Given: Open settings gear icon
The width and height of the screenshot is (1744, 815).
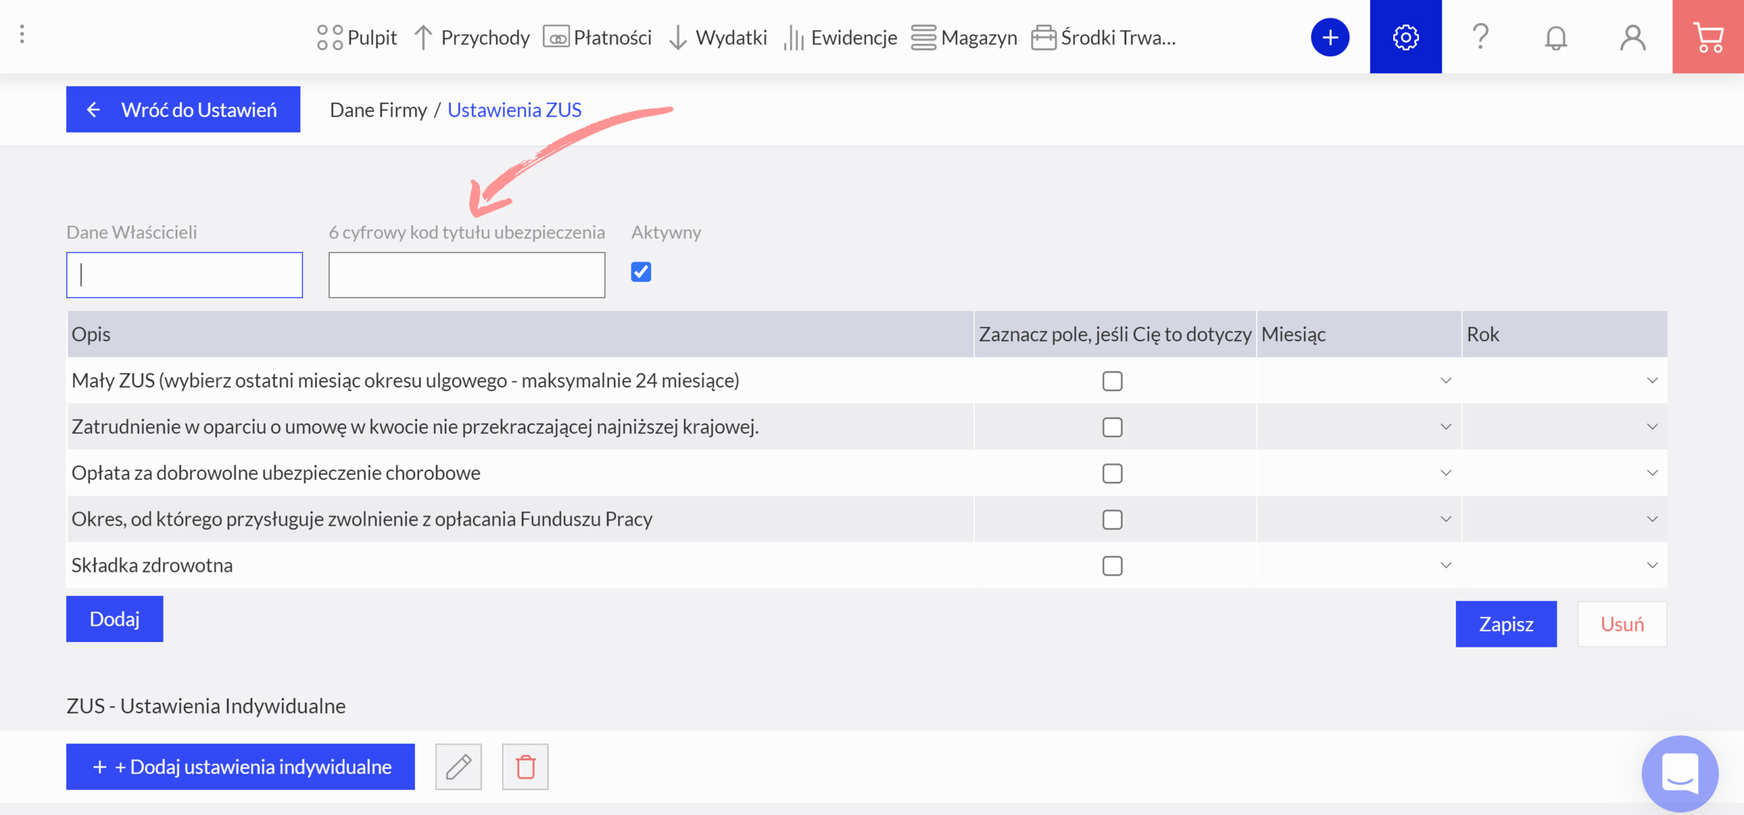Looking at the screenshot, I should (x=1405, y=37).
